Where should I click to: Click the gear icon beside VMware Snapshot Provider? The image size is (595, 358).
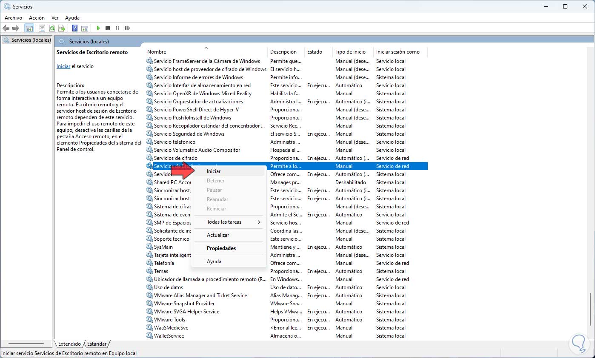point(150,303)
